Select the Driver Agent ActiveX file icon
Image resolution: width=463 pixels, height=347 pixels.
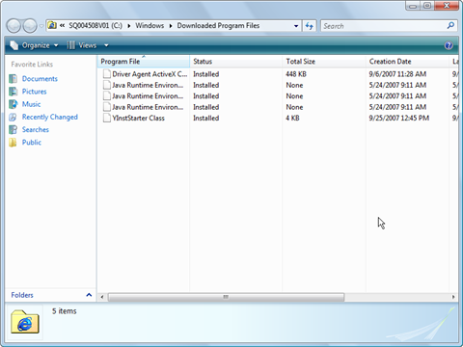[x=107, y=74]
